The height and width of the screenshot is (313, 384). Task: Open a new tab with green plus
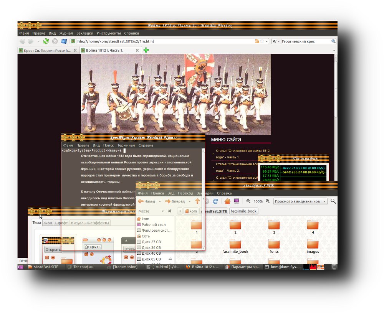click(146, 50)
